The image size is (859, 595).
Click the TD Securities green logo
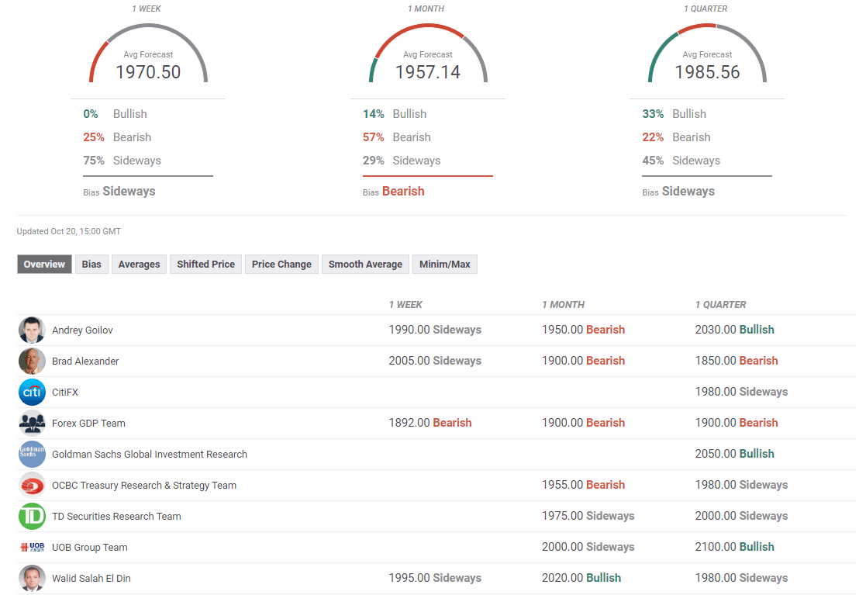(32, 517)
